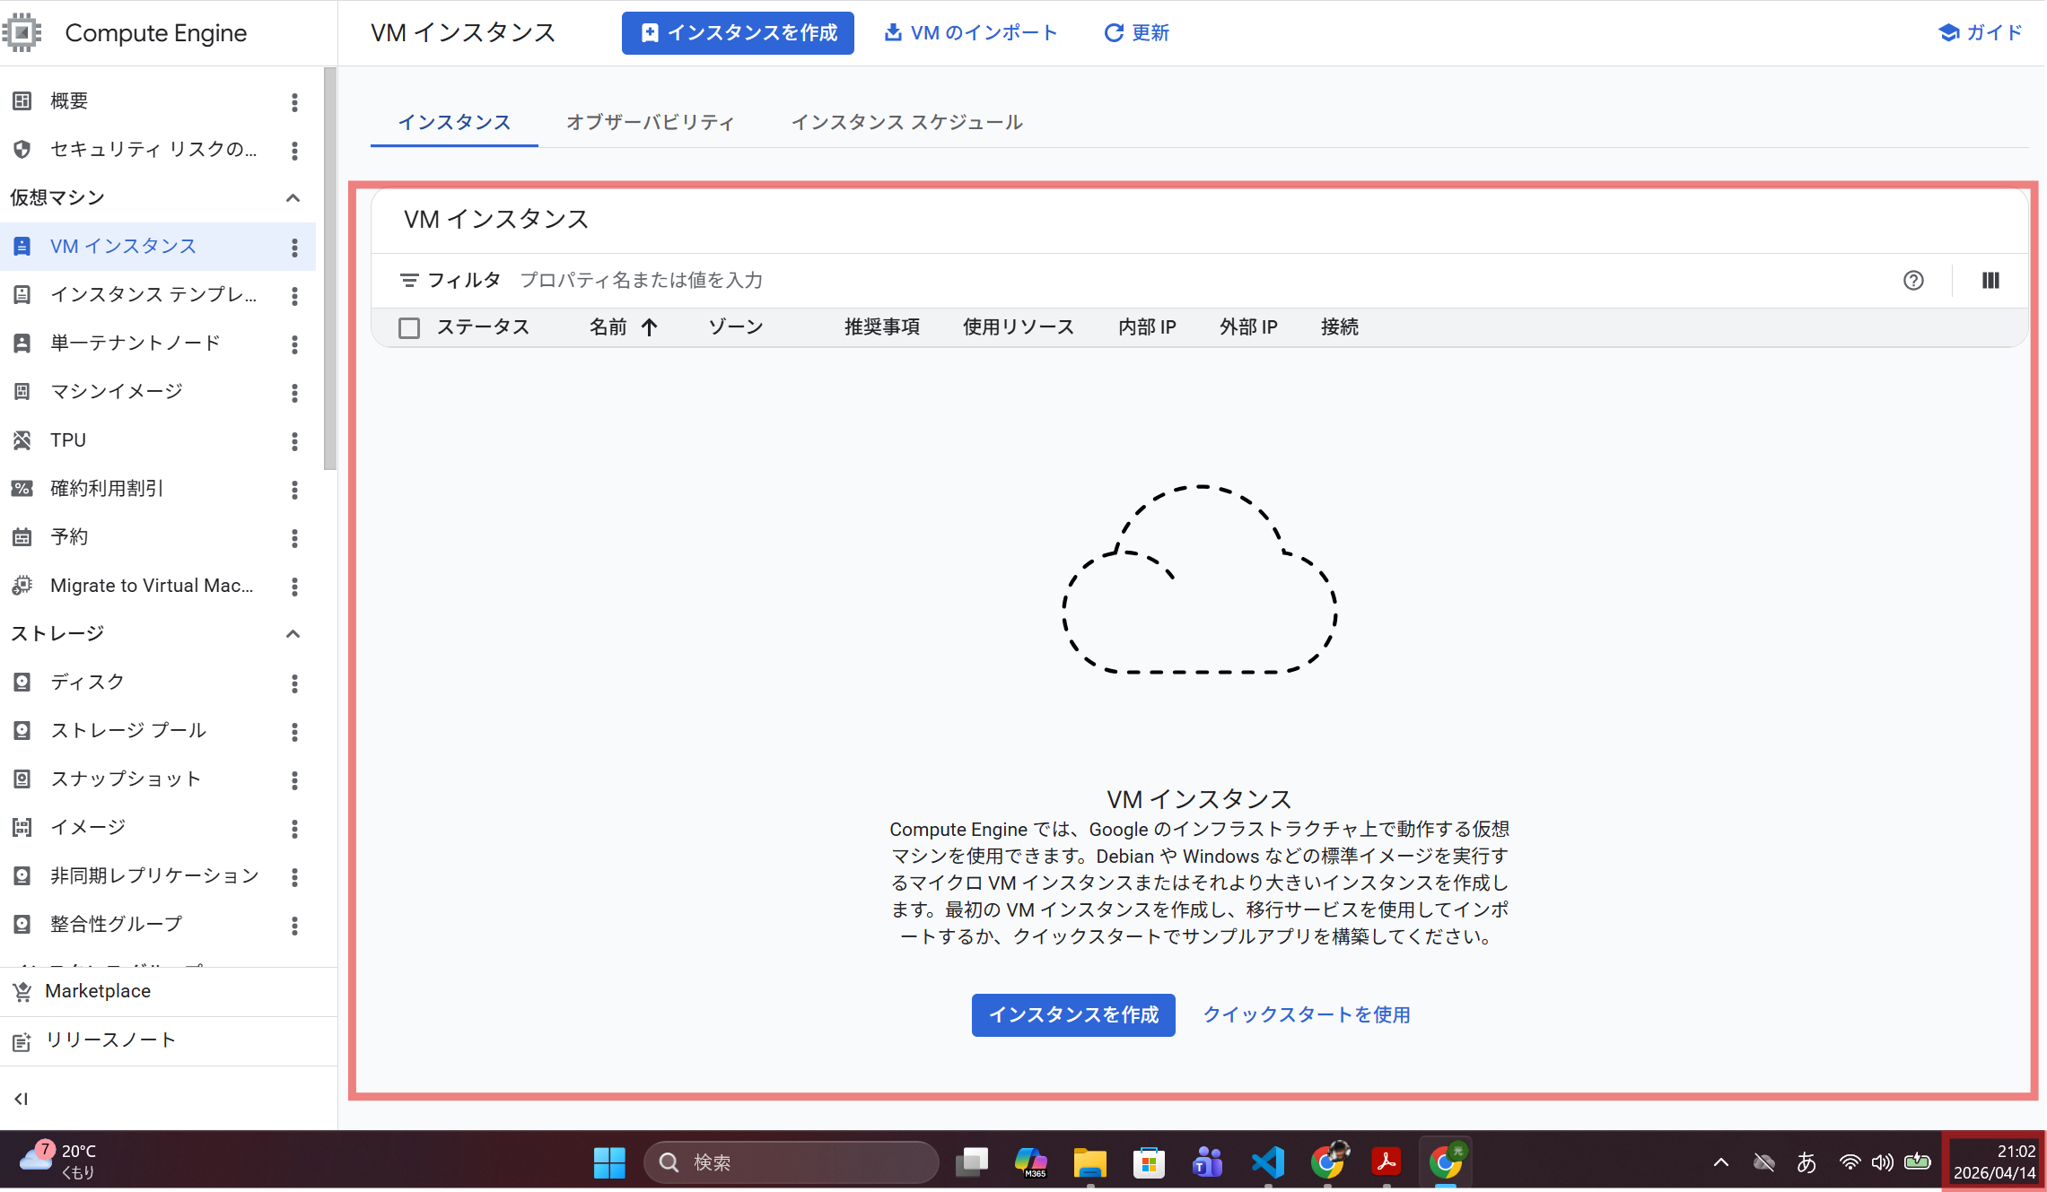Switch to the オブザーバビリティ tab
Image resolution: width=2047 pixels, height=1192 pixels.
tap(650, 122)
